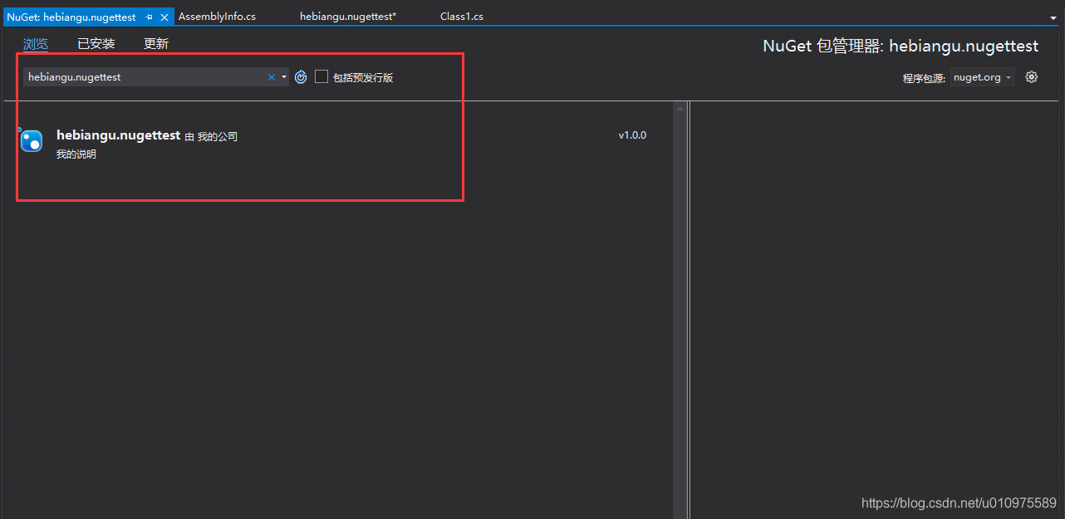The image size is (1065, 519).
Task: Click the NuGet 包管理器 heading
Action: (x=901, y=47)
